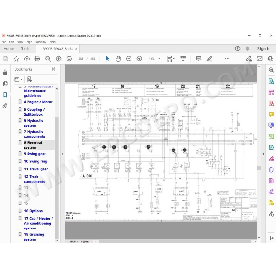Open bookmark 10 Swing ring
The height and width of the screenshot is (276, 276).
[x=35, y=161]
